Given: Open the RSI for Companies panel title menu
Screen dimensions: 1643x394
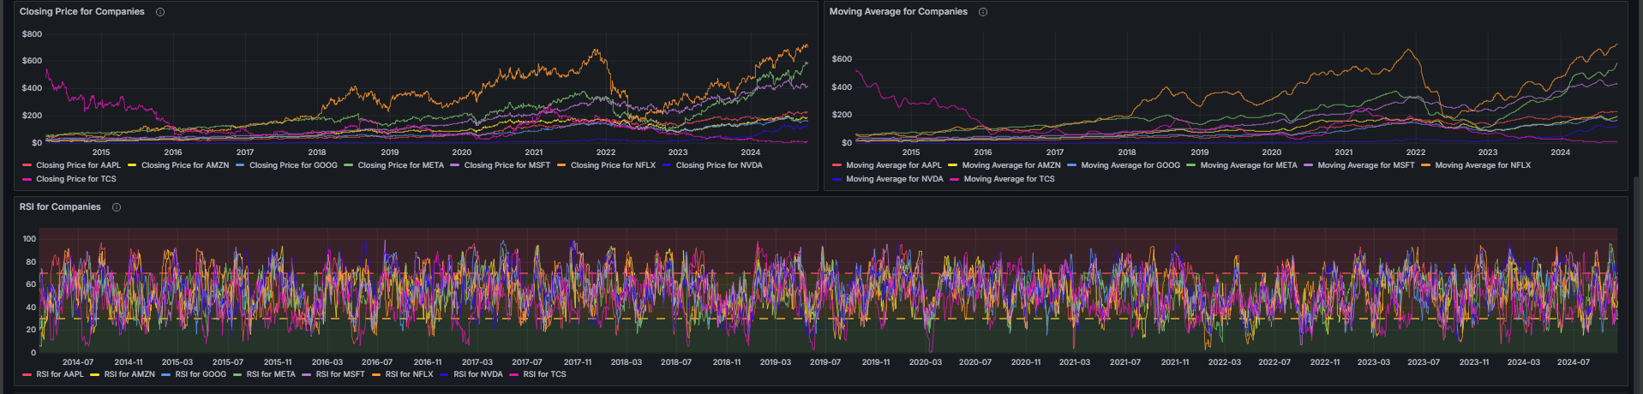Looking at the screenshot, I should (x=60, y=207).
